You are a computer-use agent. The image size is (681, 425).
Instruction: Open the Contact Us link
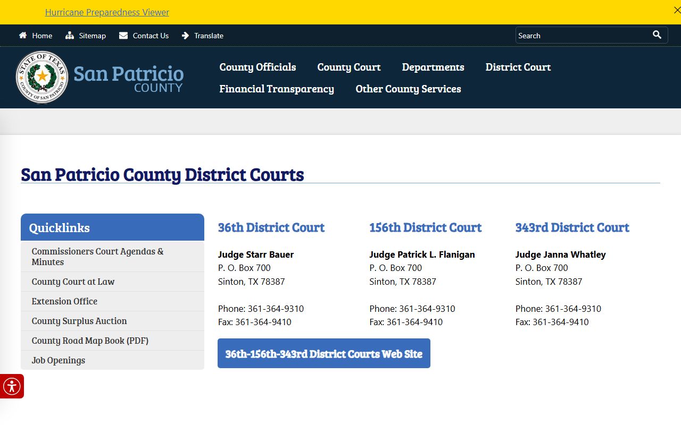(x=151, y=36)
